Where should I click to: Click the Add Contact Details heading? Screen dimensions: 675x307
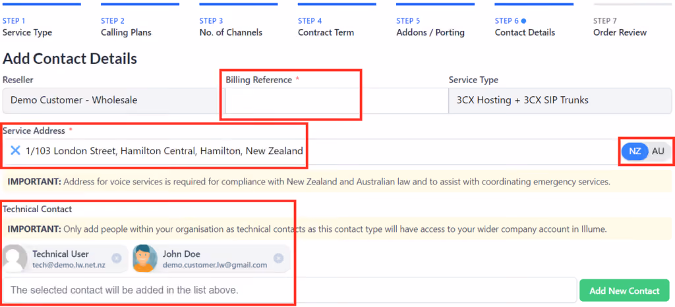70,59
